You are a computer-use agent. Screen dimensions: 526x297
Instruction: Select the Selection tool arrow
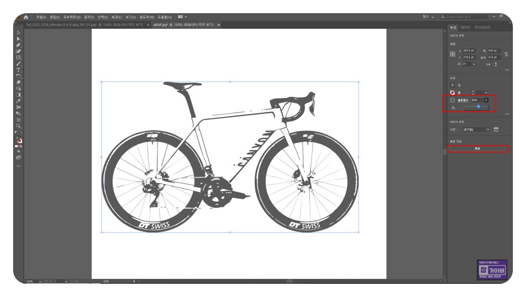tap(19, 33)
